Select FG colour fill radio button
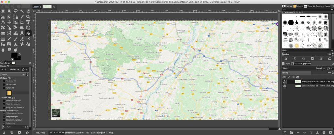Viewport: 334px width, 135px height. coord(4,81)
